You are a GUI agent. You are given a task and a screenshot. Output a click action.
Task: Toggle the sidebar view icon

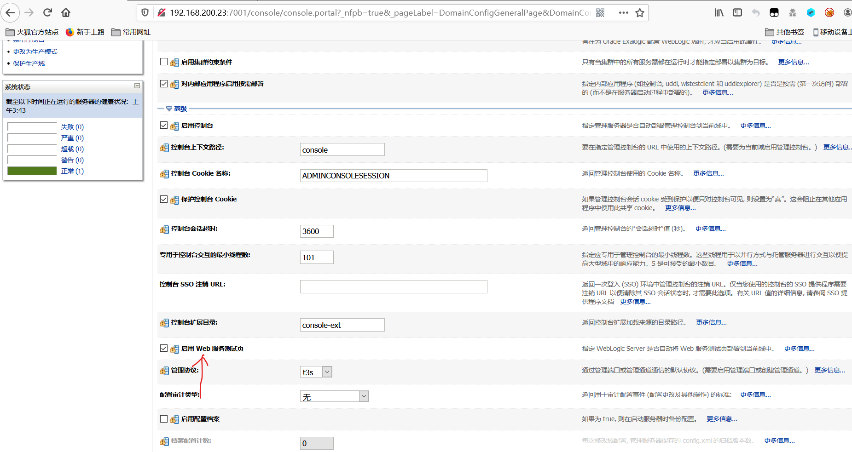click(x=737, y=12)
